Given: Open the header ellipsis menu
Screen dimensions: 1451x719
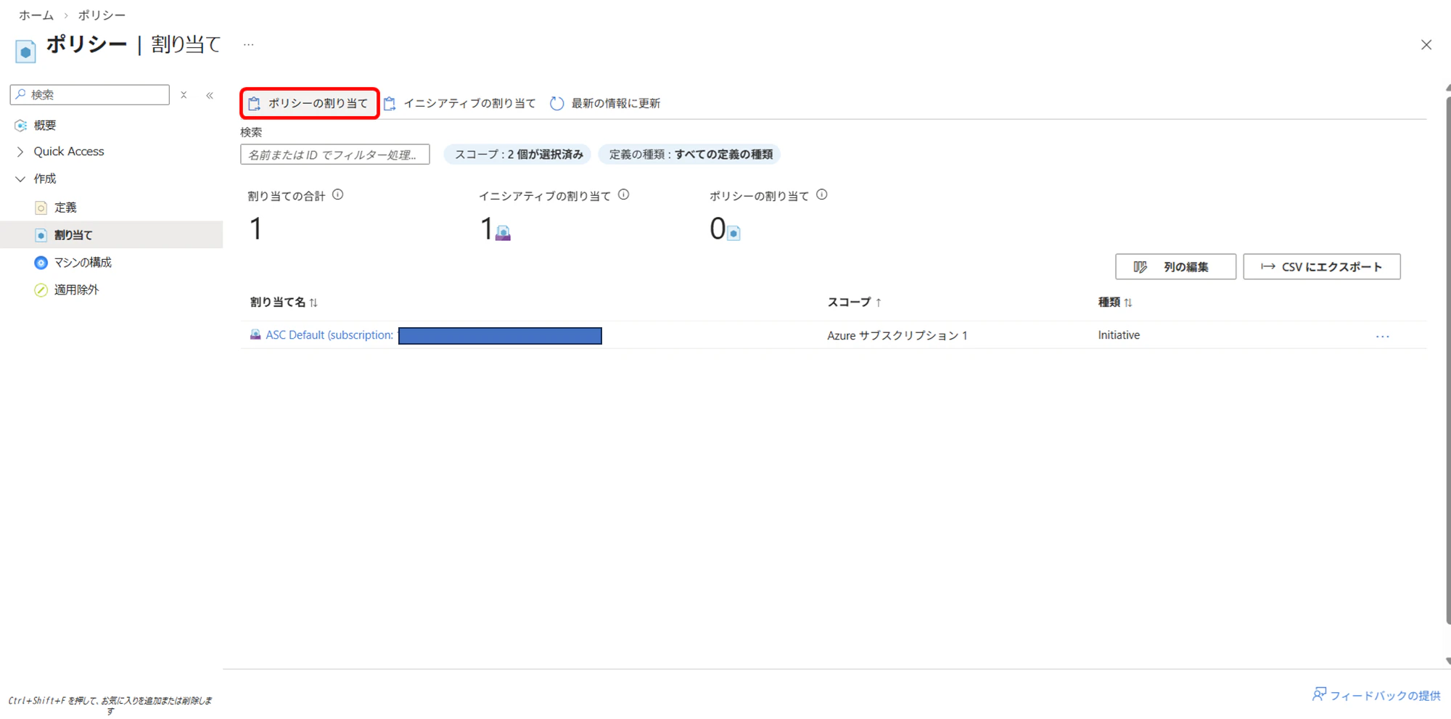Looking at the screenshot, I should (x=249, y=45).
